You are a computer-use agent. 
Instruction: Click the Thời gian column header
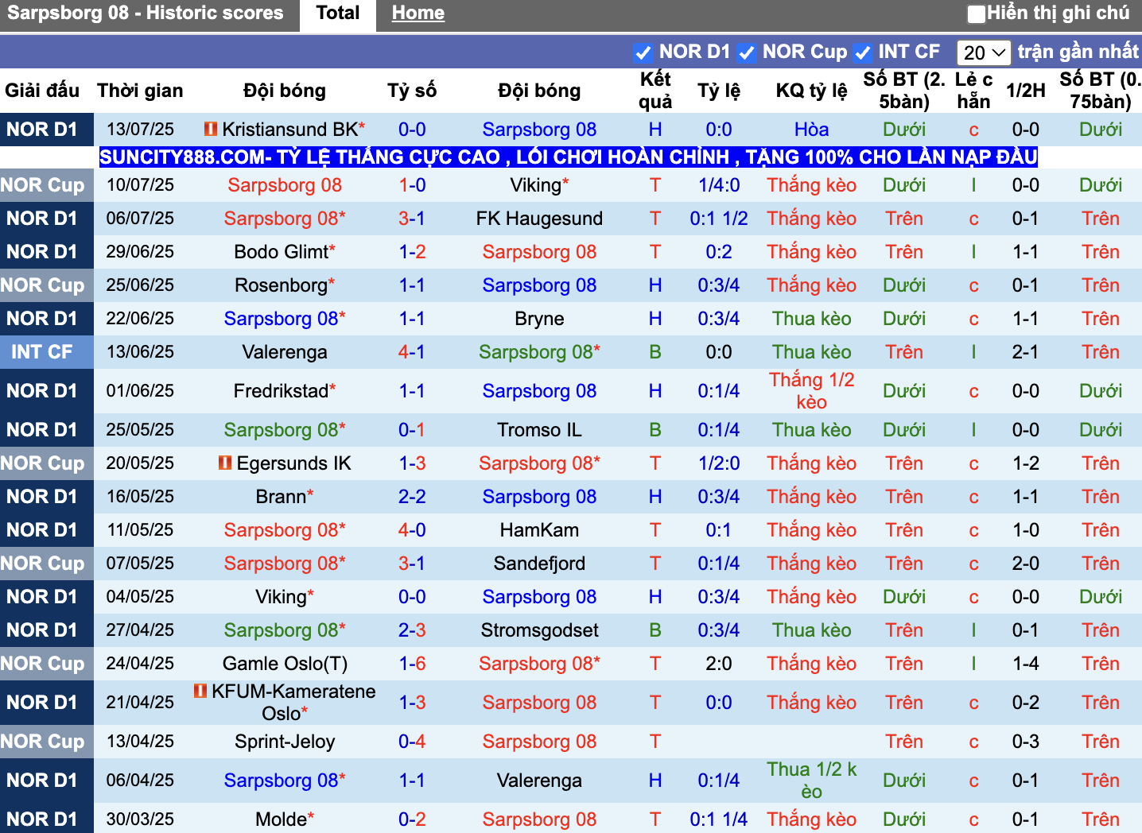[140, 91]
